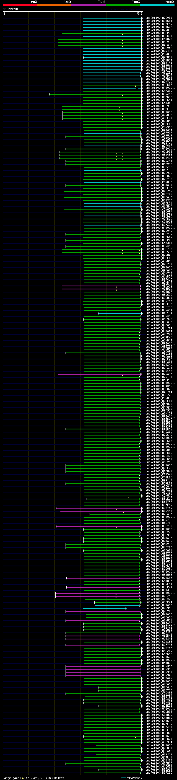
Task: Click the UniRef100_A5BE92 hit name
Action: click(159, 706)
